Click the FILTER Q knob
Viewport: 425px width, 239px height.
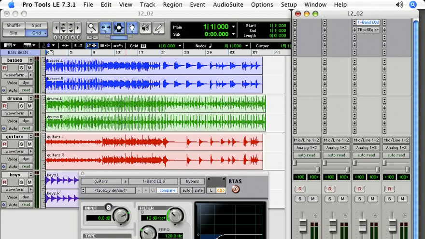click(175, 216)
